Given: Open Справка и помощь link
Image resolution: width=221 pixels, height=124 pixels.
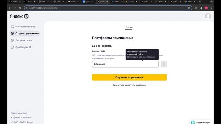Looking at the screenshot, I should 21,118.
